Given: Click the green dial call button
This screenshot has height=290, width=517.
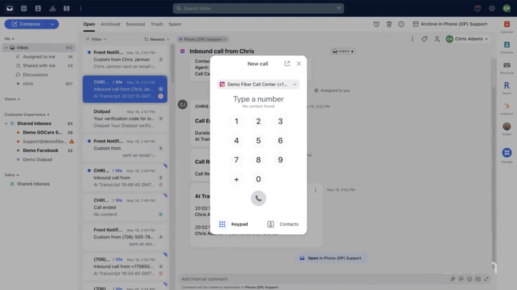Looking at the screenshot, I should point(258,198).
